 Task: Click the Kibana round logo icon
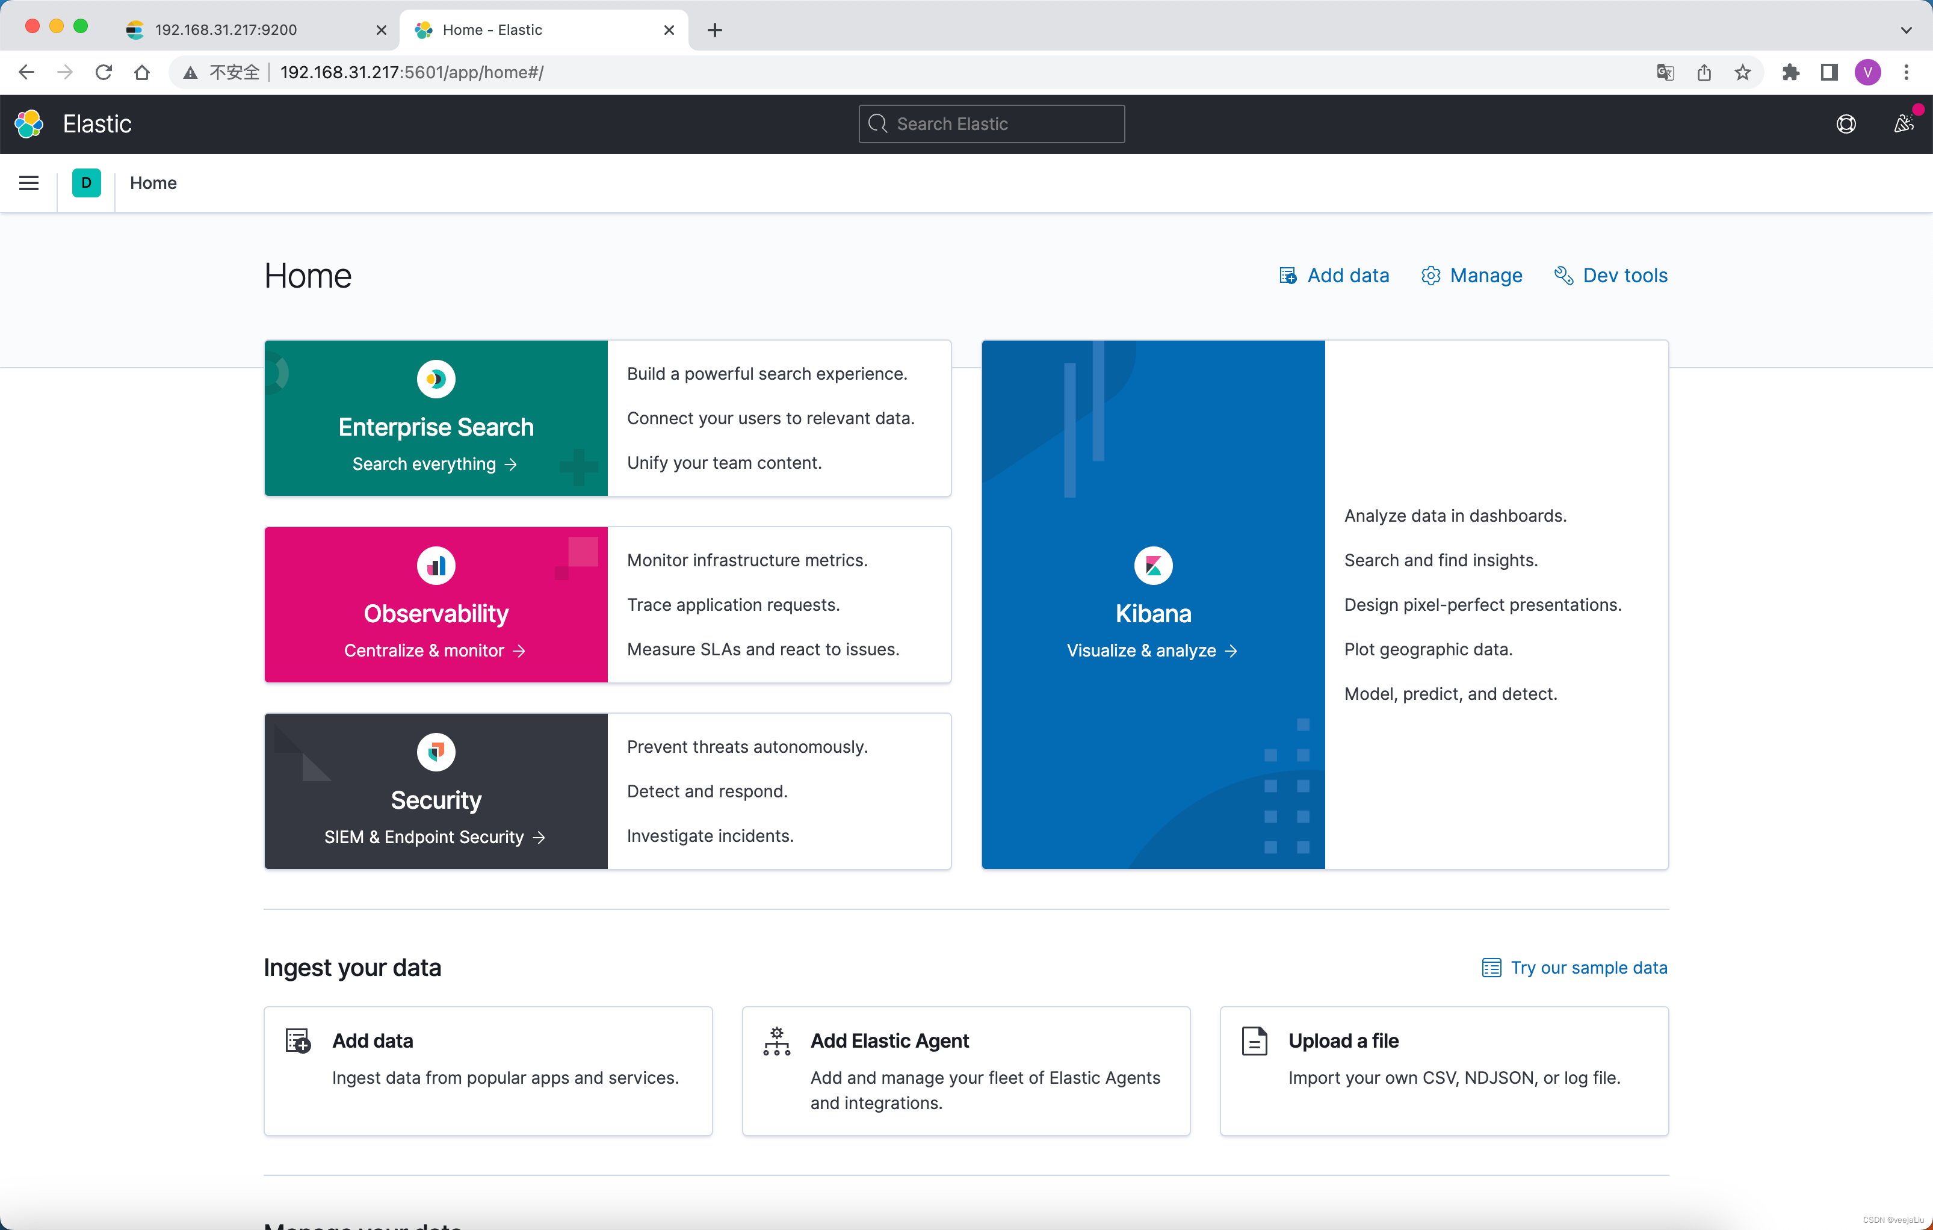[1152, 565]
